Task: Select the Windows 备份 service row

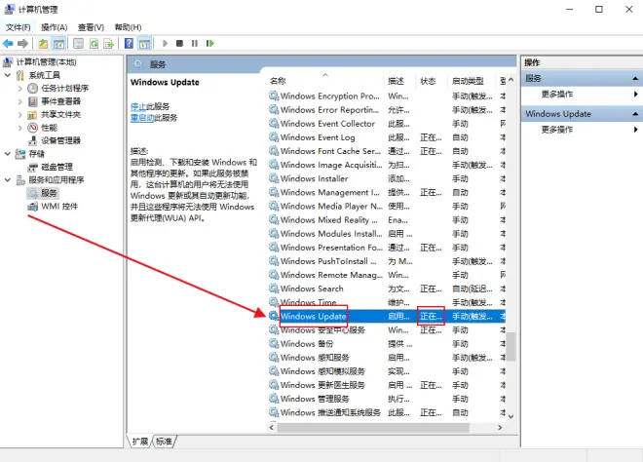Action: point(387,344)
